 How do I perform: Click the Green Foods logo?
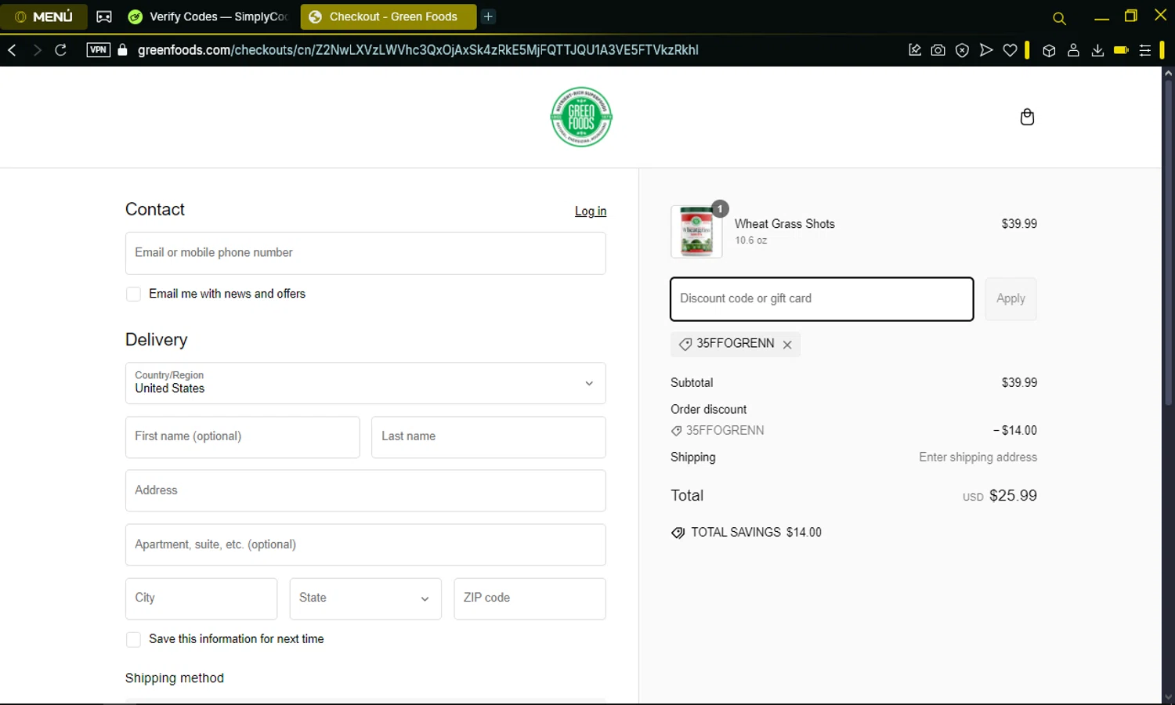pos(581,117)
